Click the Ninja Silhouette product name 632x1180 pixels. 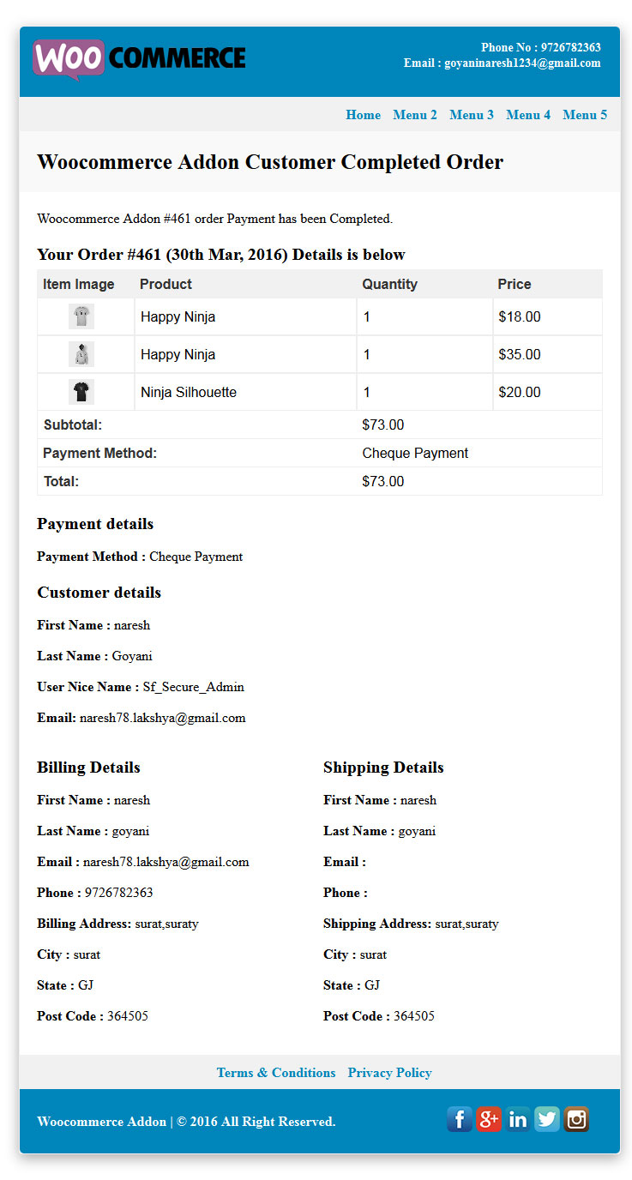click(189, 393)
